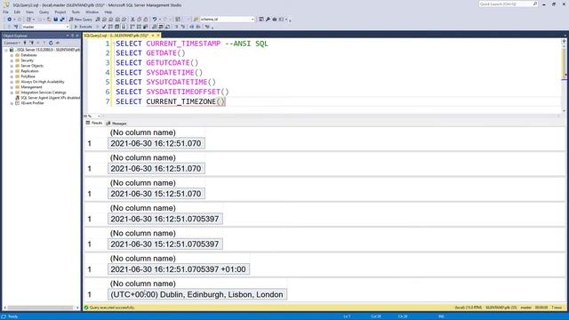Pin the Object Explorer panel
569x320 pixels.
click(x=72, y=36)
